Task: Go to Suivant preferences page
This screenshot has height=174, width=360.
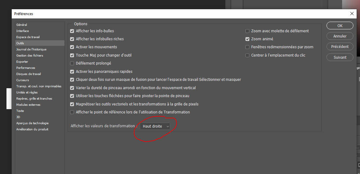Action: pos(340,57)
